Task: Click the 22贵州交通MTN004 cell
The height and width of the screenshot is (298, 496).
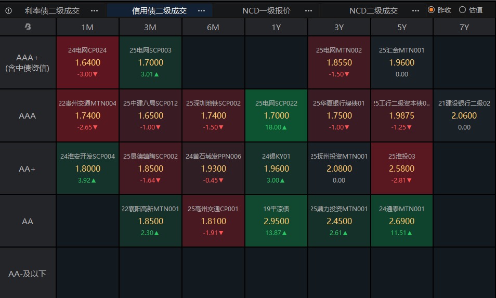Action: (x=88, y=115)
